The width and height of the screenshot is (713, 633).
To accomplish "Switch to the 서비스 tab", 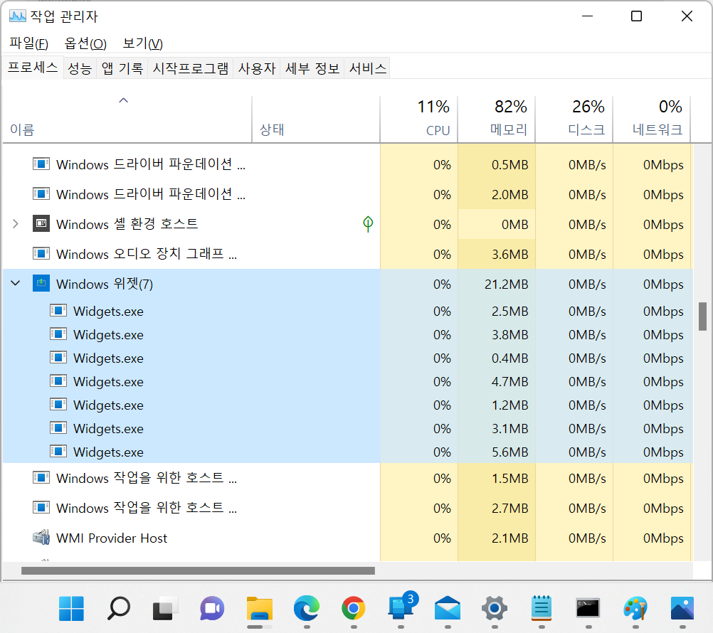I will 367,68.
